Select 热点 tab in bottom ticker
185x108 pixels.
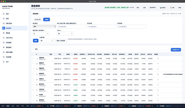3,106
